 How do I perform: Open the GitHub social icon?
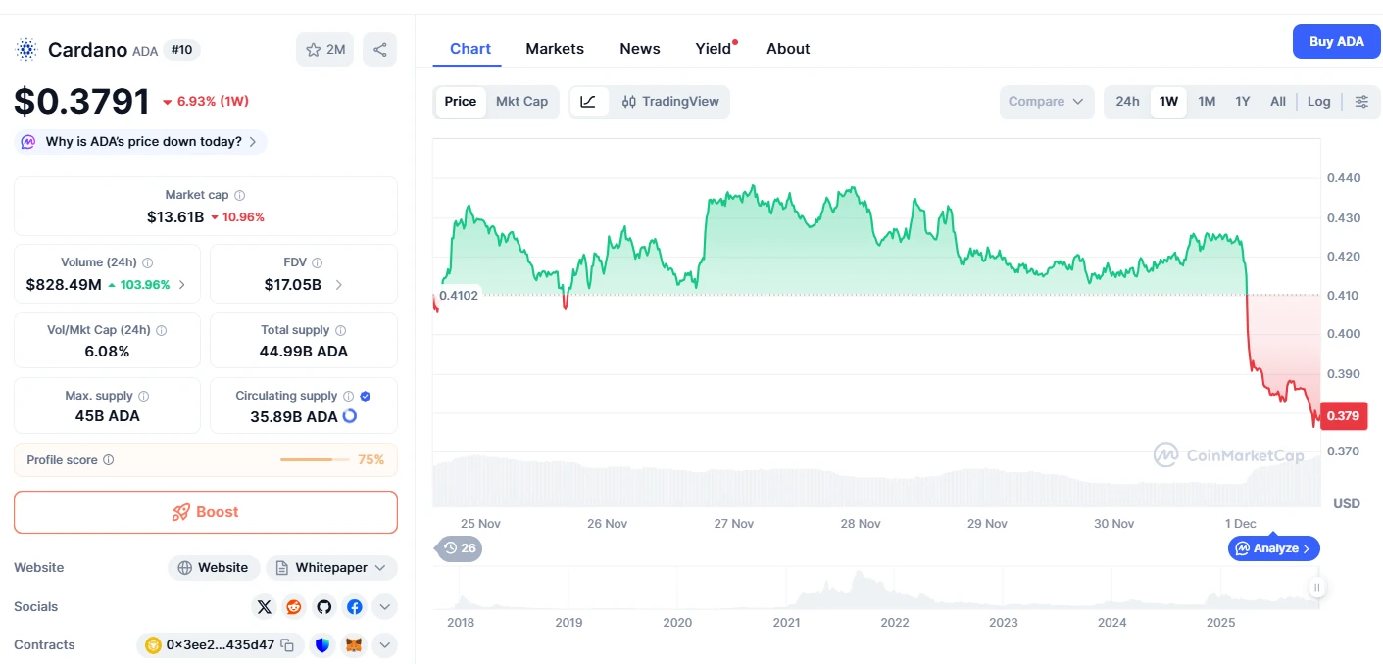pyautogui.click(x=324, y=607)
